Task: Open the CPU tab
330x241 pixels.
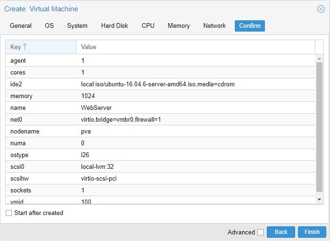Action: pos(148,26)
